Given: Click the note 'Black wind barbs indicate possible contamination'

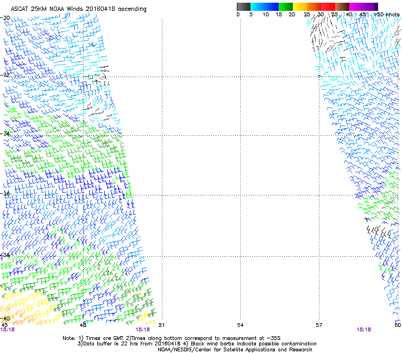Looking at the screenshot, I should click(x=254, y=344).
